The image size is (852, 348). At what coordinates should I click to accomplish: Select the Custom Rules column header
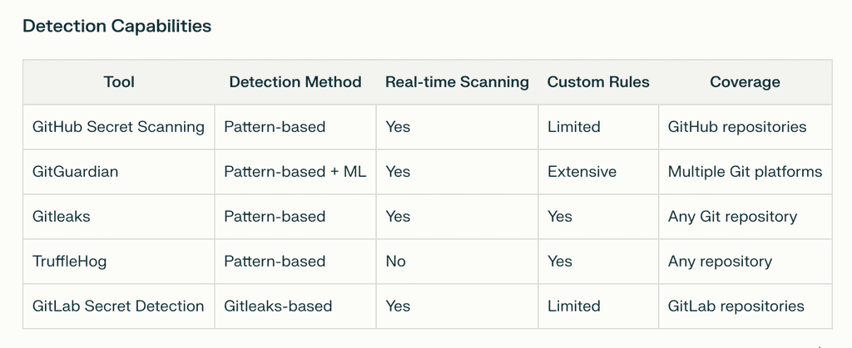click(598, 82)
